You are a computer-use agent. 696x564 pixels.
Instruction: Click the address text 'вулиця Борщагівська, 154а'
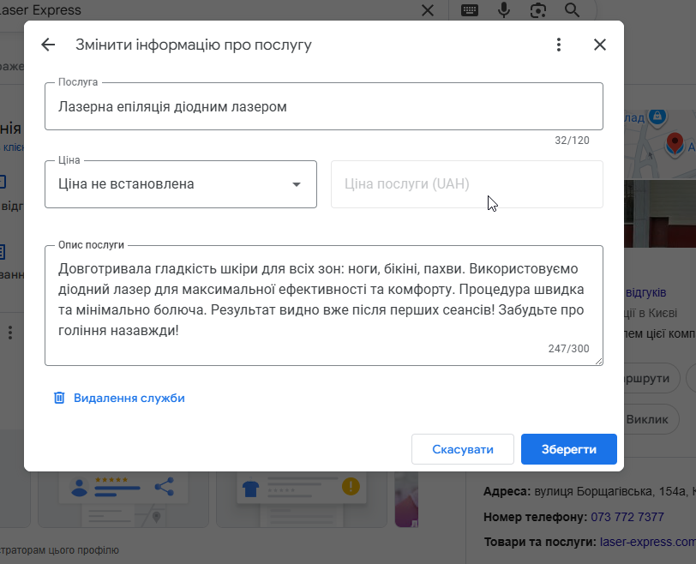609,492
